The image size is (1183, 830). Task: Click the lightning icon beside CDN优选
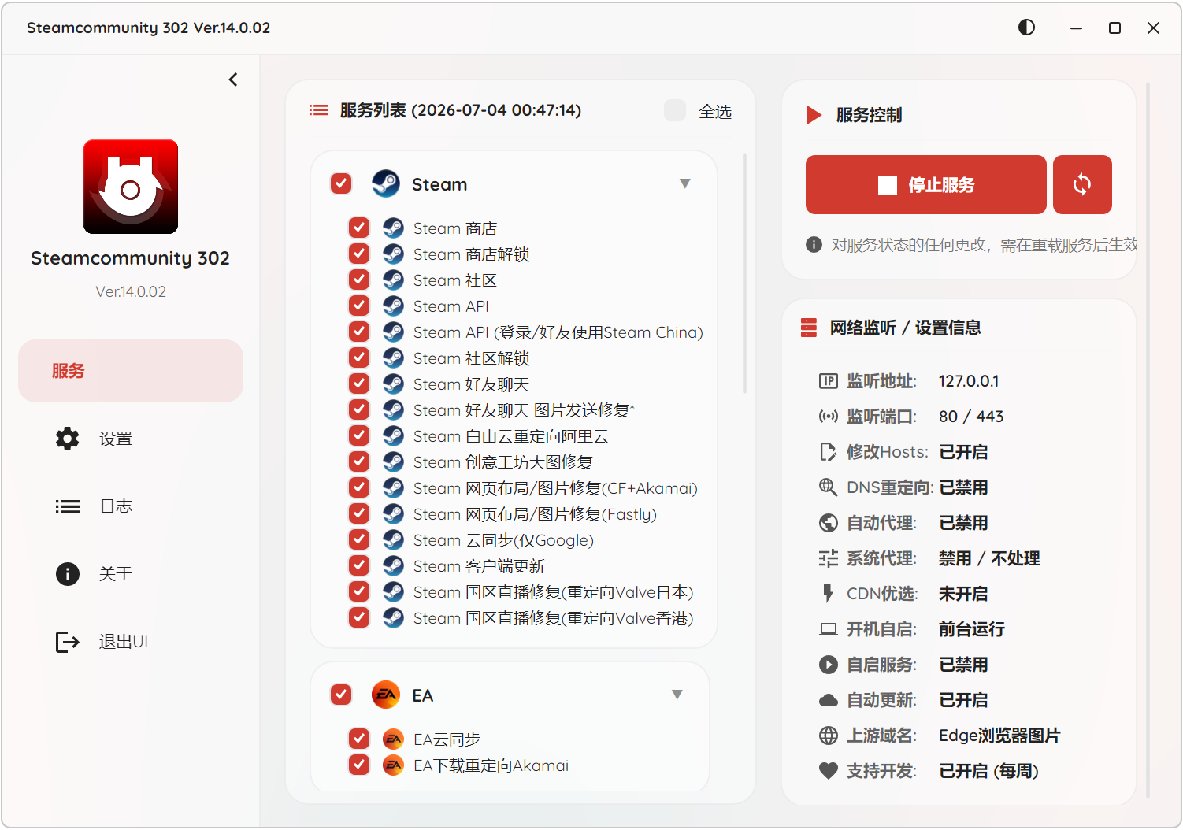click(828, 594)
